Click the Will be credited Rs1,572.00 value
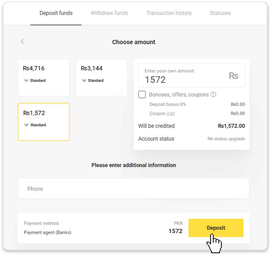The image size is (271, 255). [231, 126]
